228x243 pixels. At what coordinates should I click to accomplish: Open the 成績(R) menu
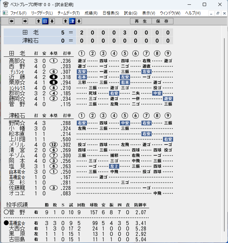pyautogui.click(x=91, y=13)
